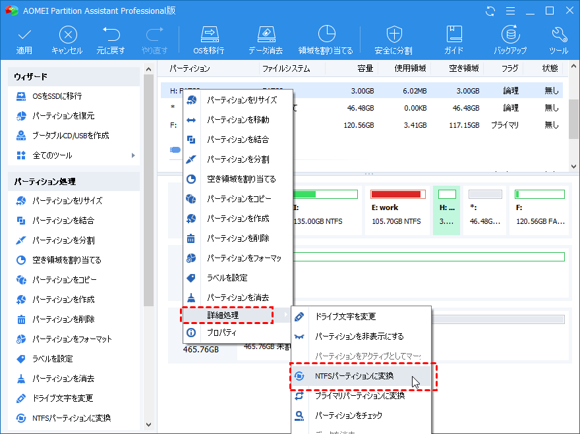The height and width of the screenshot is (434, 580).
Task: Open the OSを移行 toolbar tool
Action: [x=209, y=40]
